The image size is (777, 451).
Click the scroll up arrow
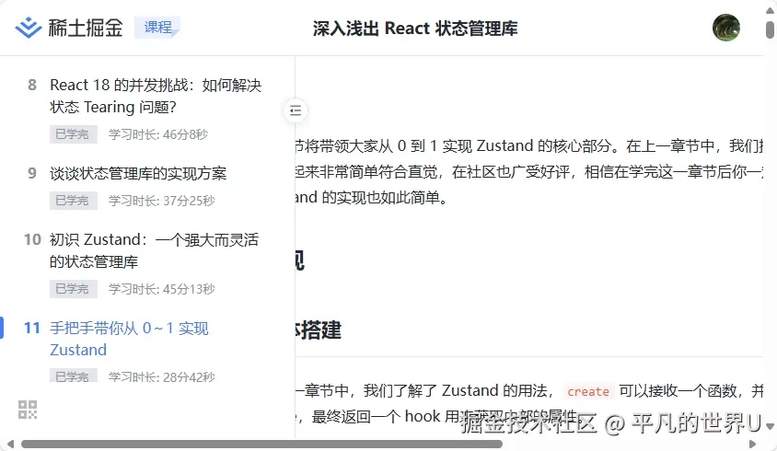[770, 10]
